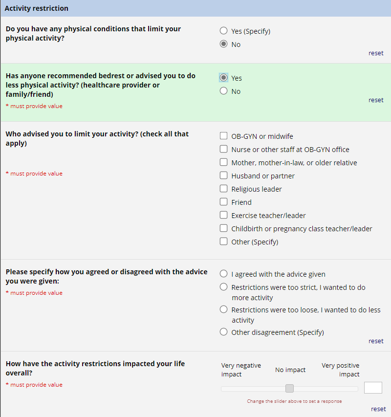Check the "Husband or partner" option
The image size is (391, 417).
click(x=223, y=175)
